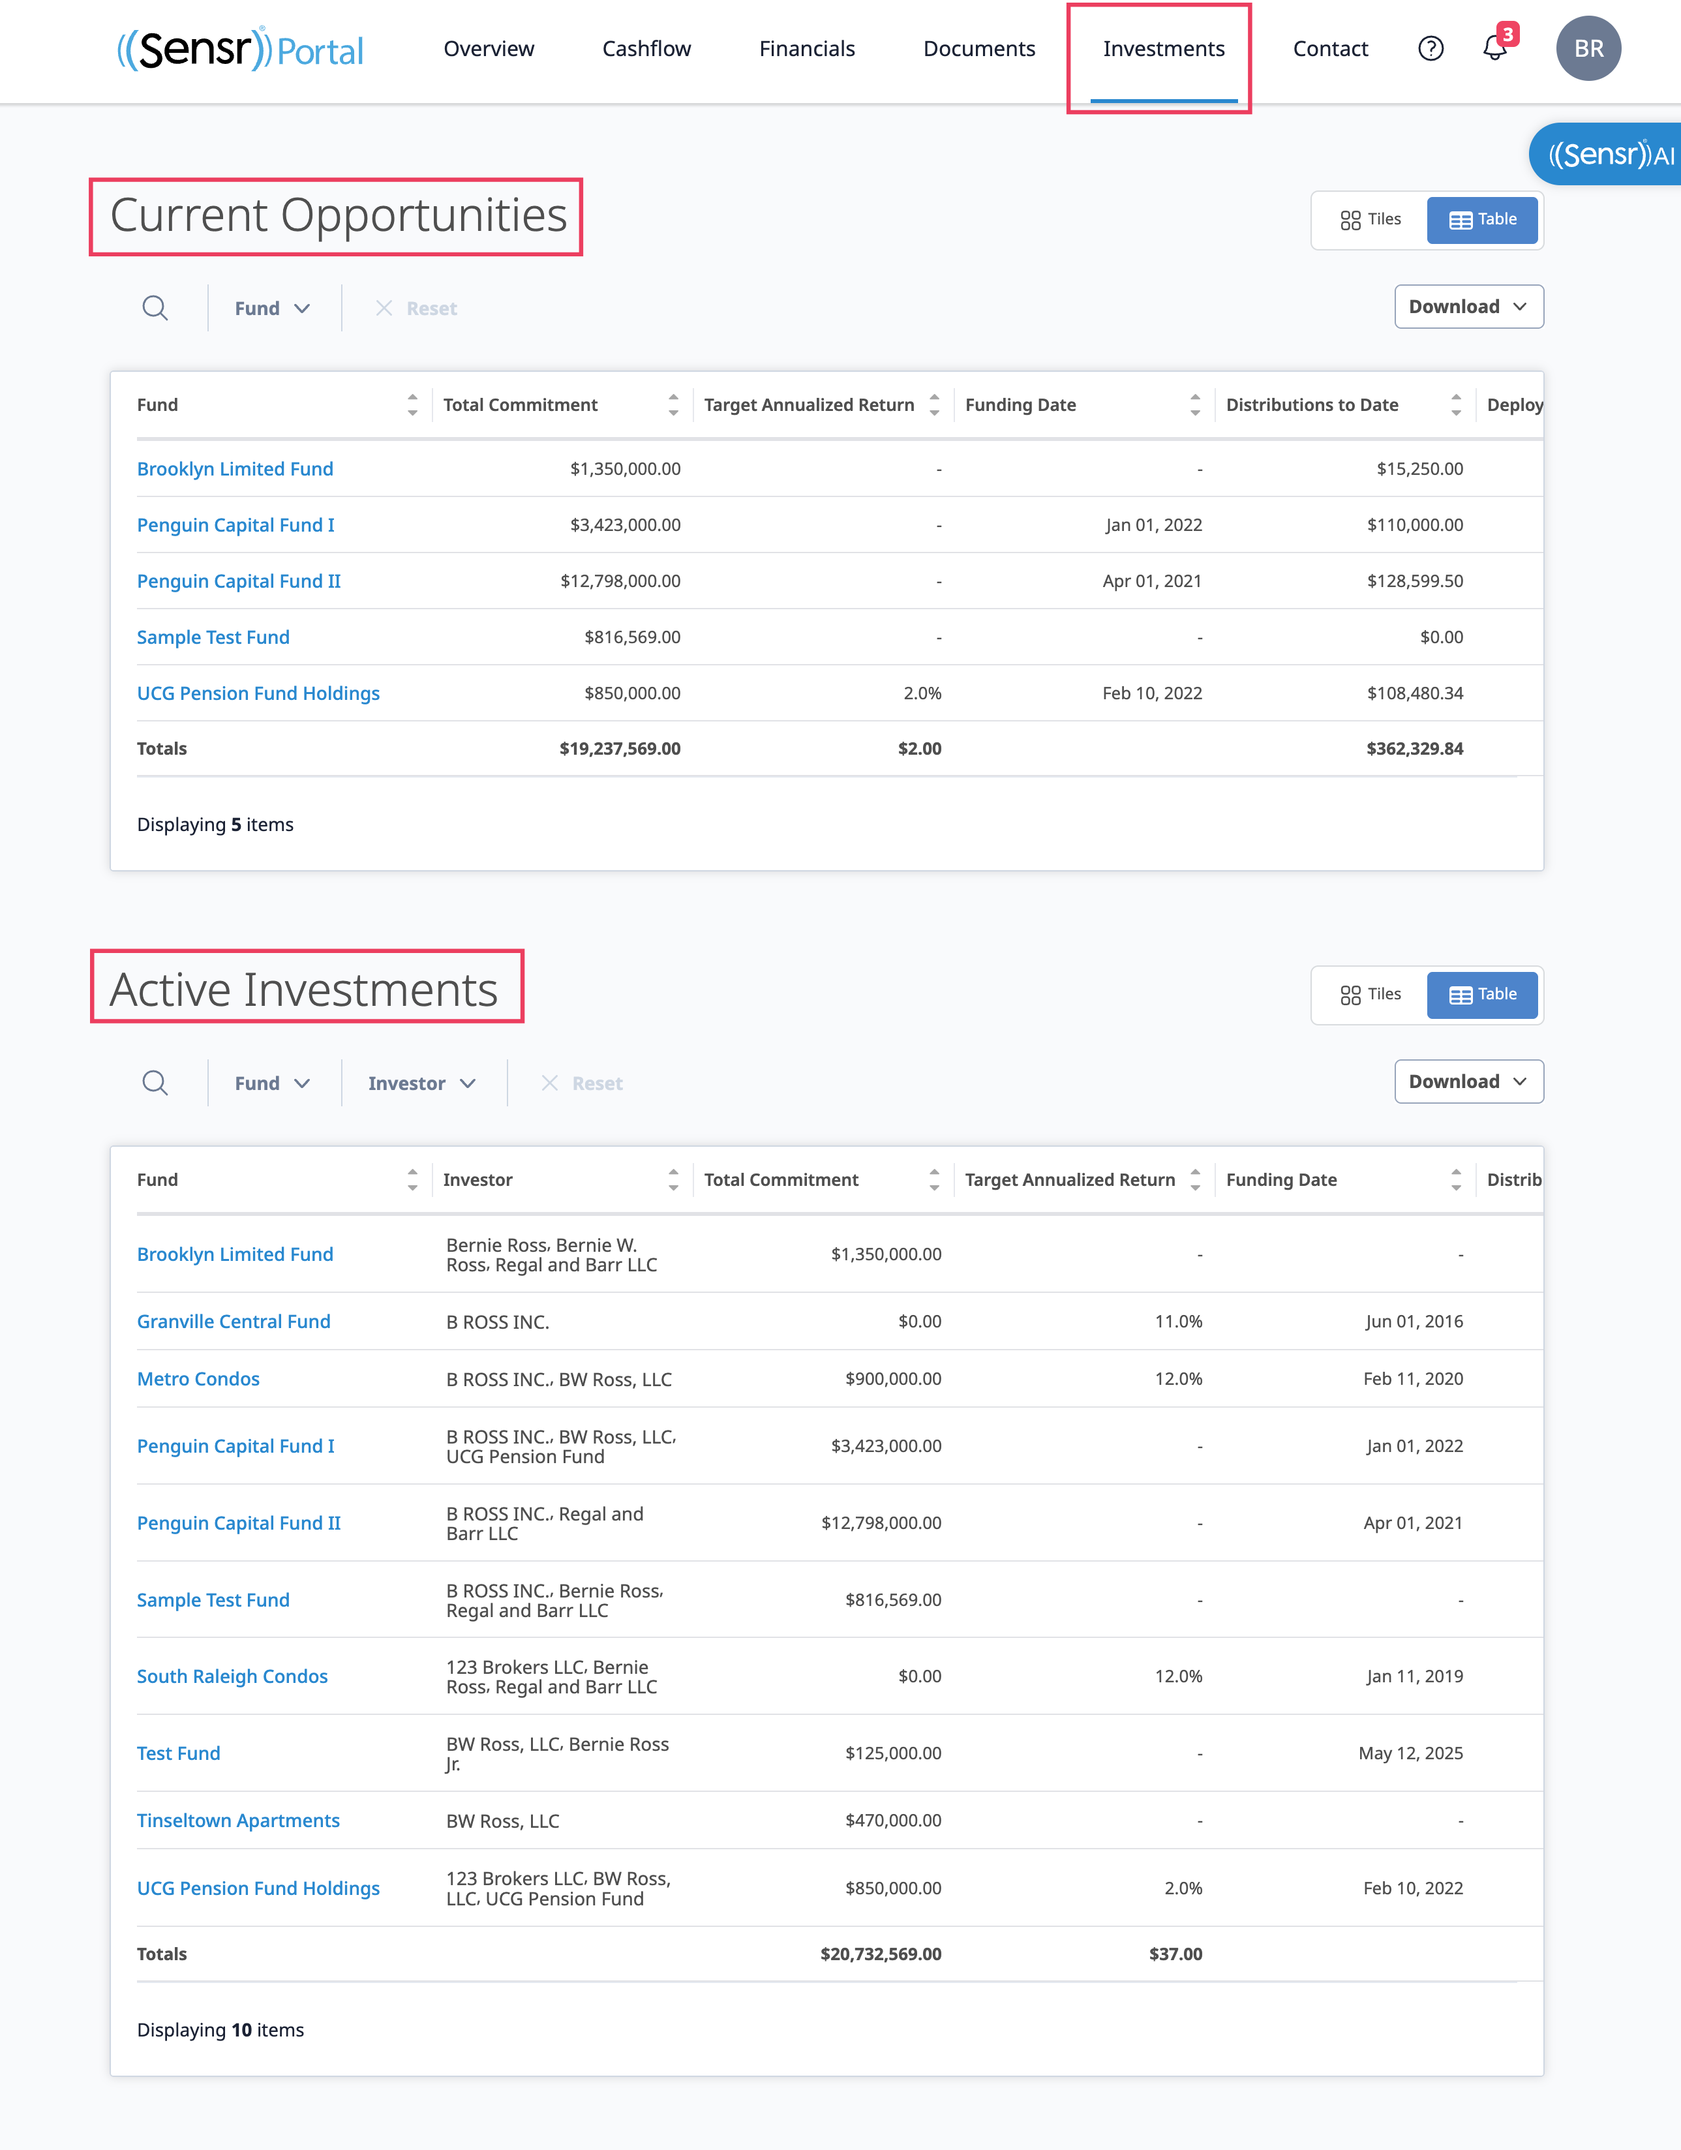
Task: Open the Financials tab
Action: coord(807,48)
